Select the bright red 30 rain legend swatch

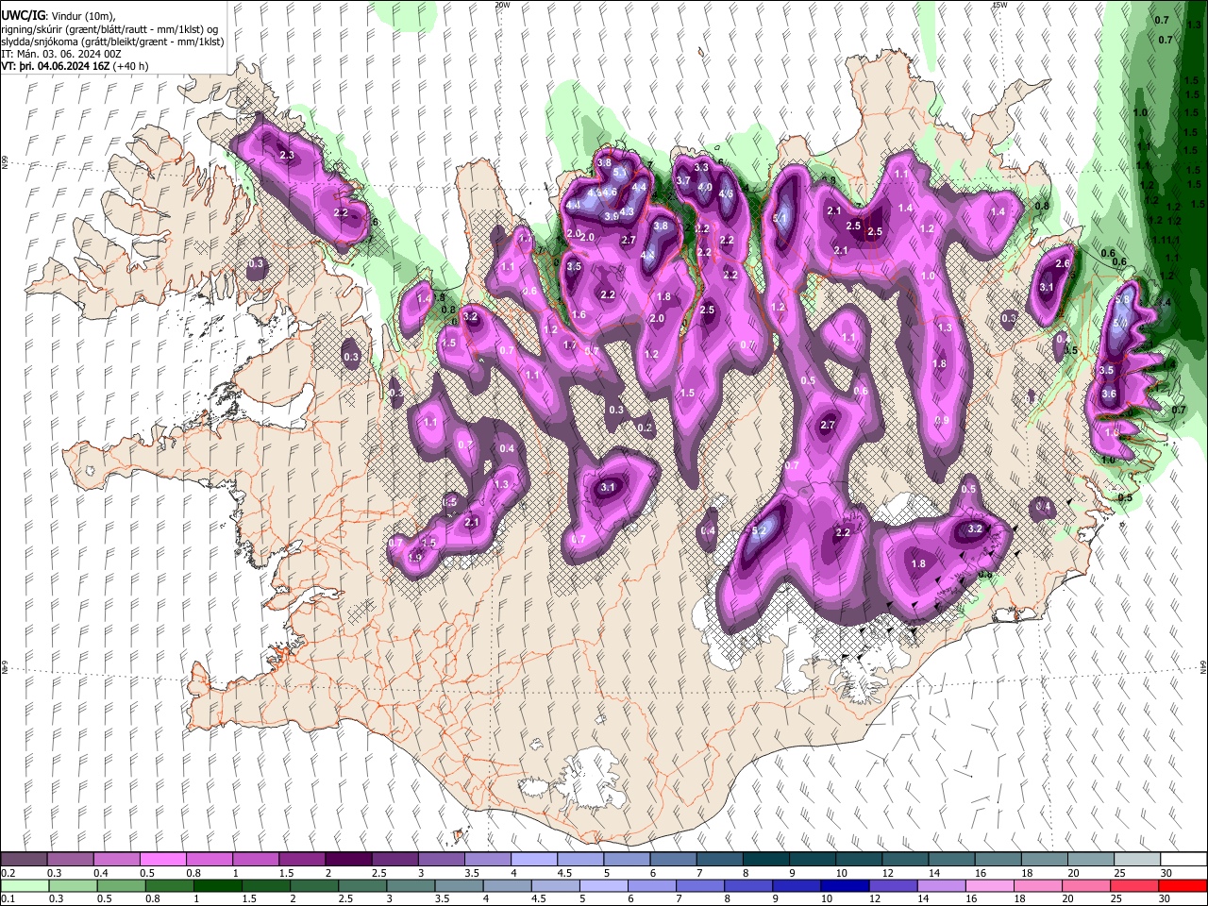(x=1183, y=885)
